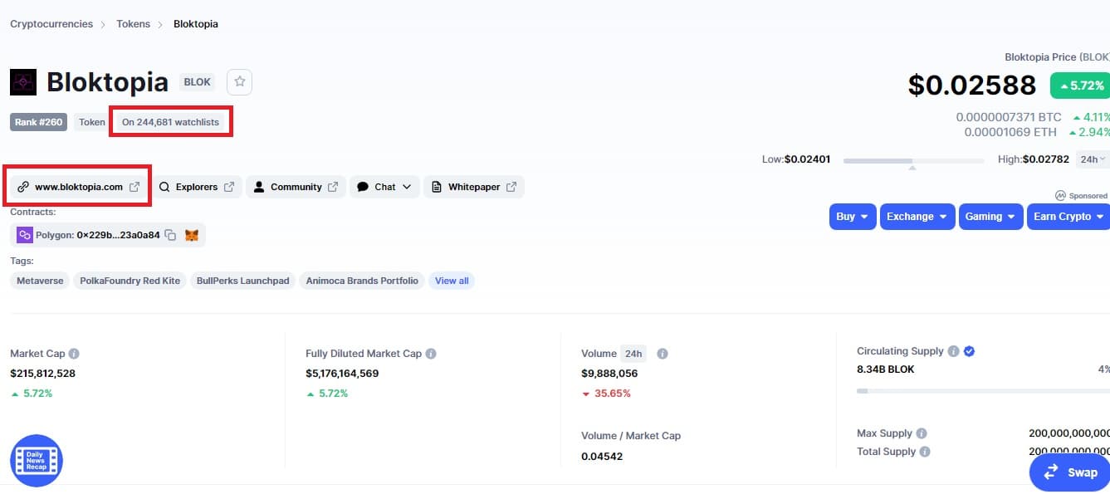Open info tooltip for Total Supply
Viewport: 1110px width, 494px height.
[925, 452]
